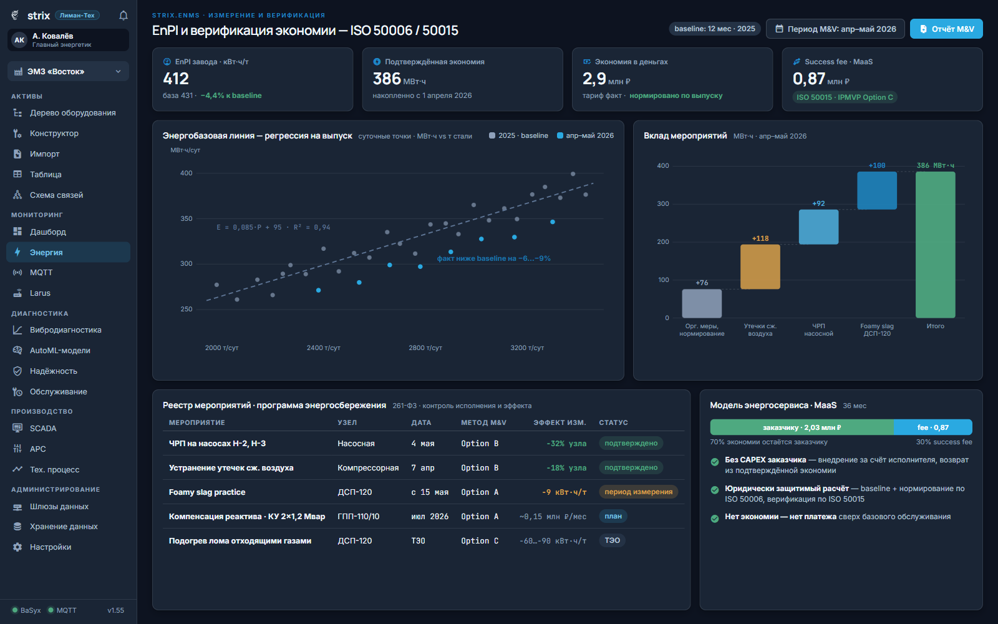Image resolution: width=998 pixels, height=624 pixels.
Task: Open the Надёжность section
Action: coord(68,371)
